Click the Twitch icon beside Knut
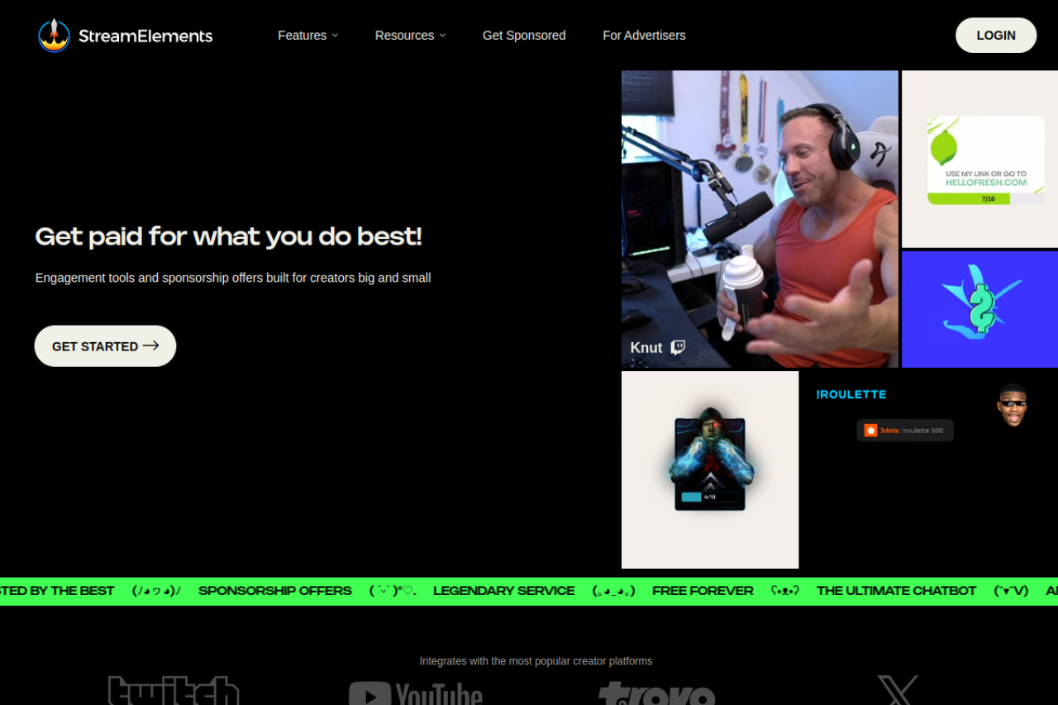Viewport: 1058px width, 705px height. (678, 347)
